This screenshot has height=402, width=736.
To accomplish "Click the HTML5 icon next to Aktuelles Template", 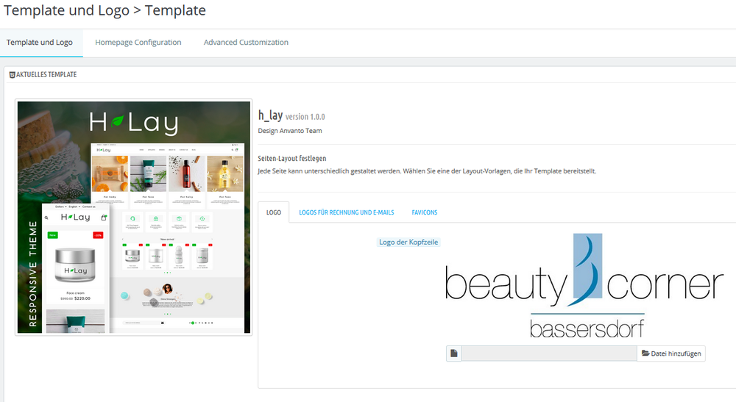I will coord(13,75).
